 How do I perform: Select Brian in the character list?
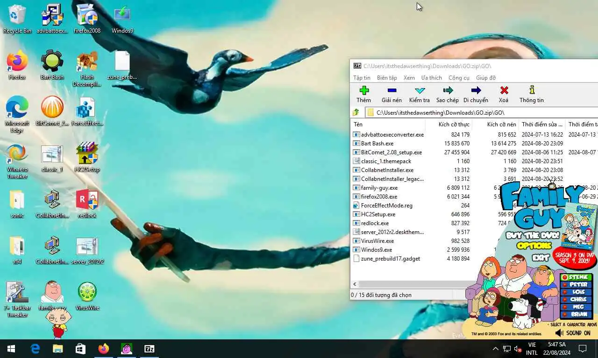point(576,315)
